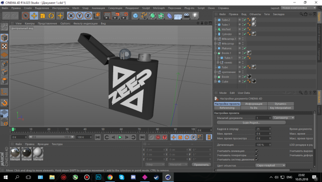This screenshot has height=182, width=322.
Task: Go to the start of animation
Action: (x=98, y=137)
